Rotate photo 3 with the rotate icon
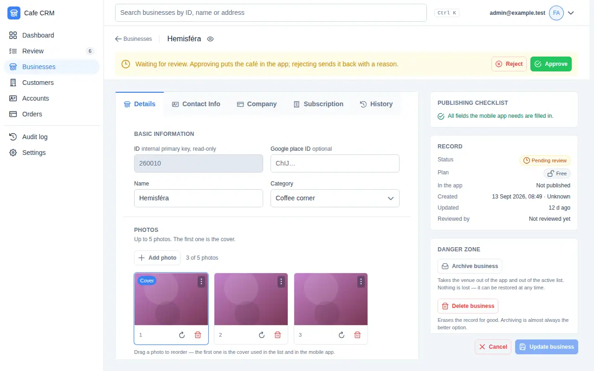This screenshot has width=594, height=371. [342, 335]
